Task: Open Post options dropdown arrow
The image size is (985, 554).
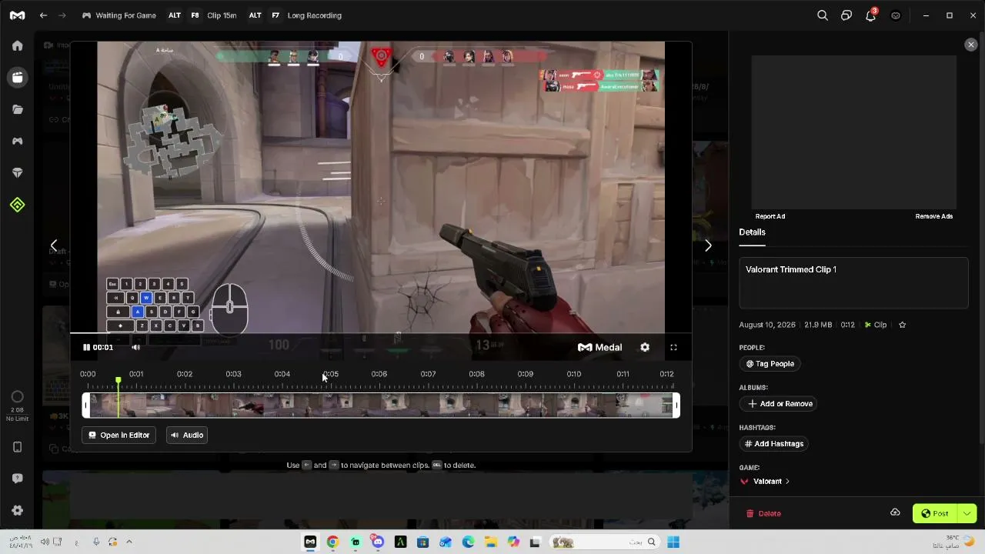Action: [x=967, y=513]
